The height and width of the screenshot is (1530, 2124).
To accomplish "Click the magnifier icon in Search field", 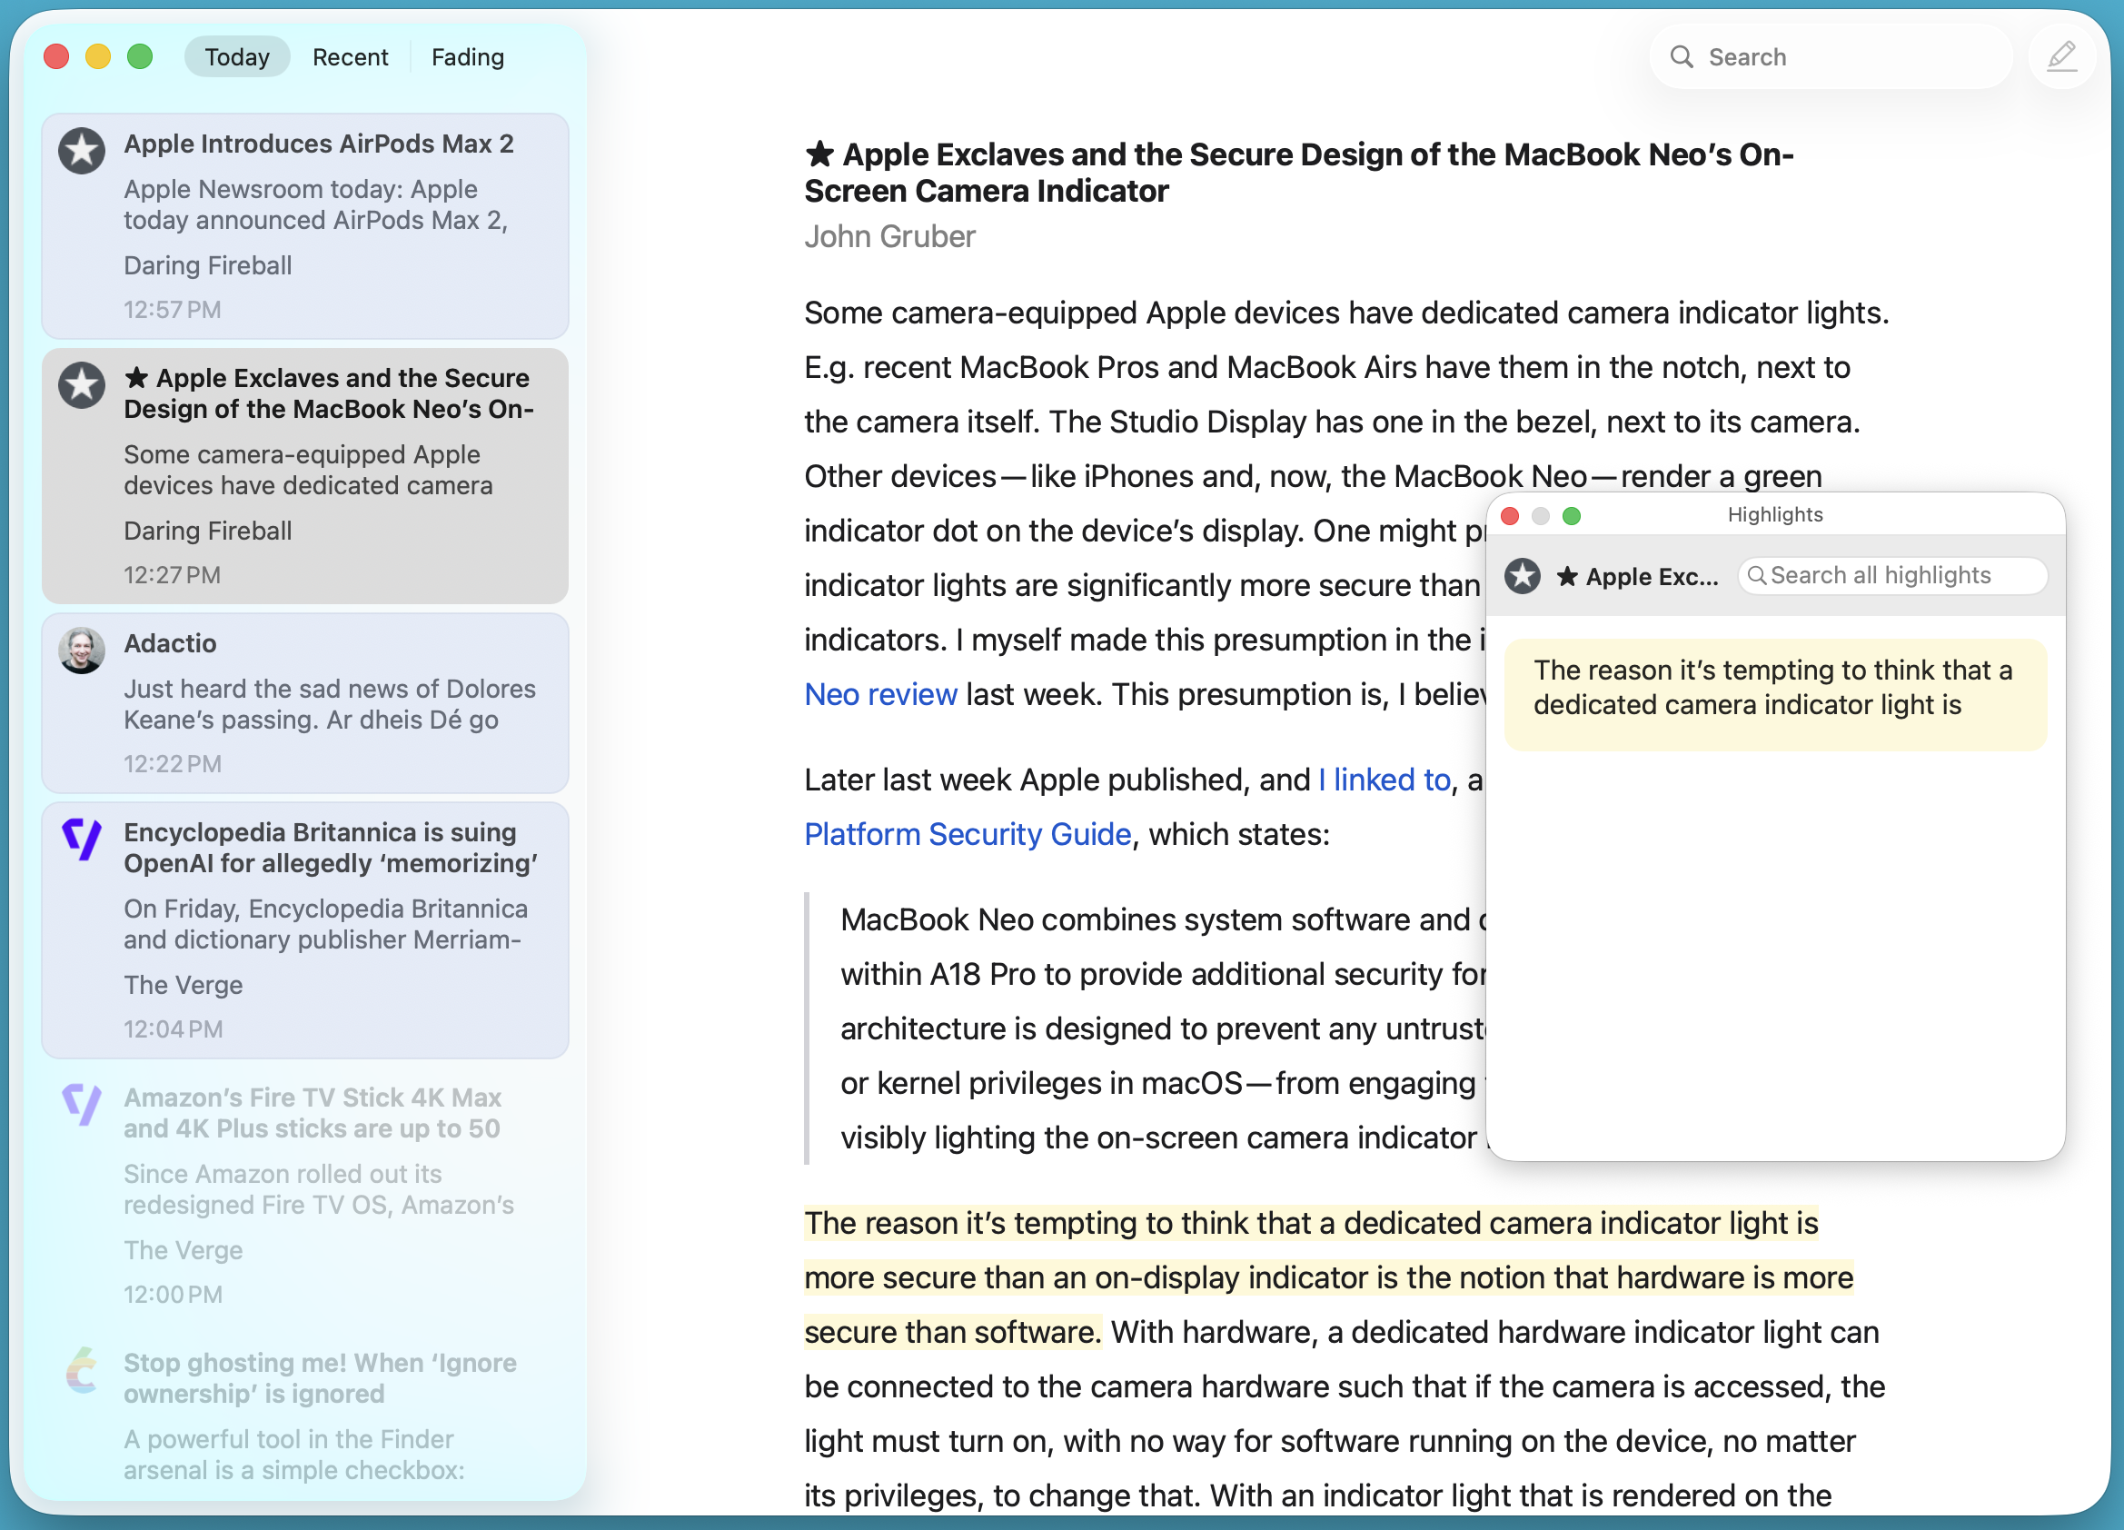I will point(1682,57).
